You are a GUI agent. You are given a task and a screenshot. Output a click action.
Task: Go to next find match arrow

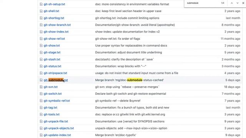[x=238, y=3]
